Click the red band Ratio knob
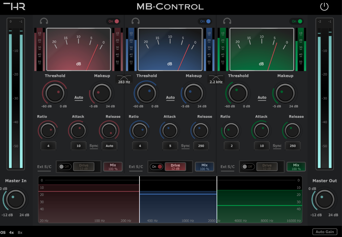This screenshot has width=342, height=237. [x=48, y=131]
